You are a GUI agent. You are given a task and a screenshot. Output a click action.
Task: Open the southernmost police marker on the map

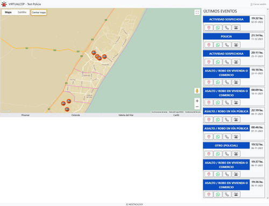click(x=67, y=109)
